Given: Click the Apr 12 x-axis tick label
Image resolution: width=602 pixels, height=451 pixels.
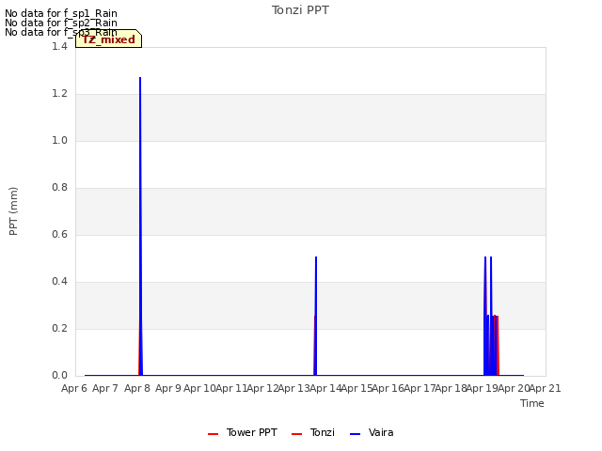Looking at the screenshot, I should coord(262,388).
